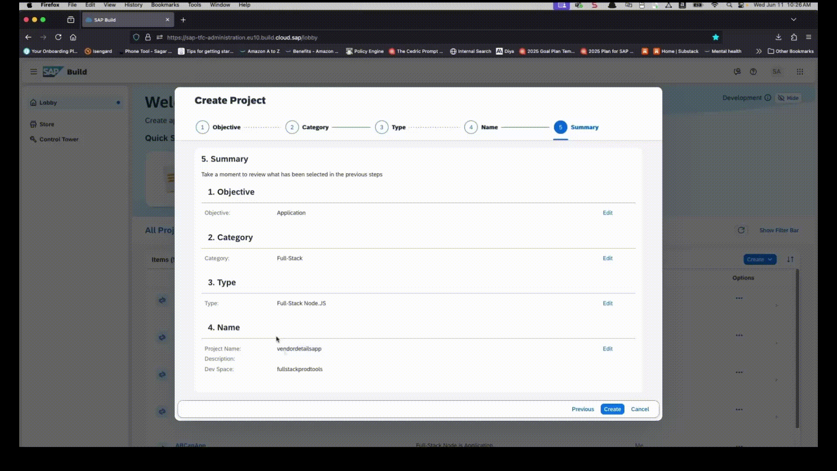Expand the list all tabs dropdown arrow

(793, 20)
